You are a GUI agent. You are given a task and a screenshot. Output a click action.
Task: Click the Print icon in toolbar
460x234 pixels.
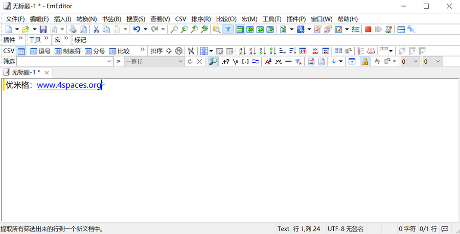point(73,30)
